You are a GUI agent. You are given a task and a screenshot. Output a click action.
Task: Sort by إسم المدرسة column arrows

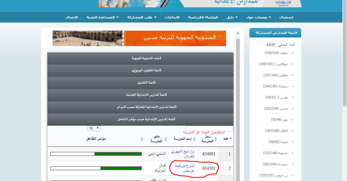(195, 139)
